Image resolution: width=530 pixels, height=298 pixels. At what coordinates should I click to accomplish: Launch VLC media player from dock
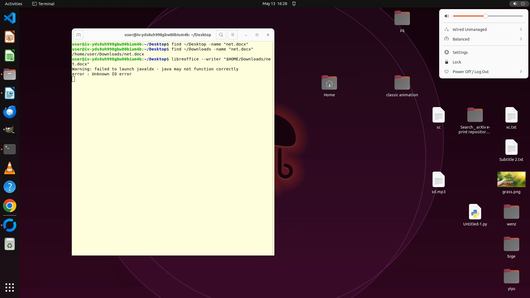[10, 168]
